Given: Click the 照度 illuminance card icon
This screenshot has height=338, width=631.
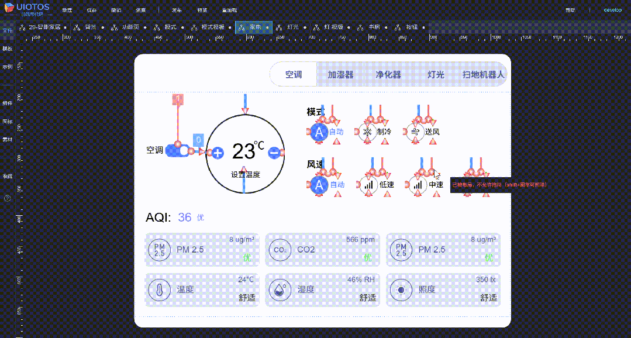Looking at the screenshot, I should 401,289.
